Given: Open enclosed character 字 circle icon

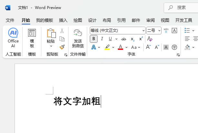Looking at the screenshot, I should [174, 47].
